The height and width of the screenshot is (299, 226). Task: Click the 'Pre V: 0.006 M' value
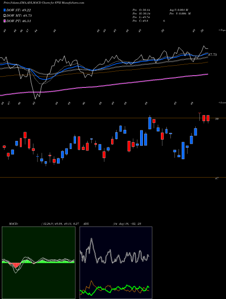click(x=180, y=14)
